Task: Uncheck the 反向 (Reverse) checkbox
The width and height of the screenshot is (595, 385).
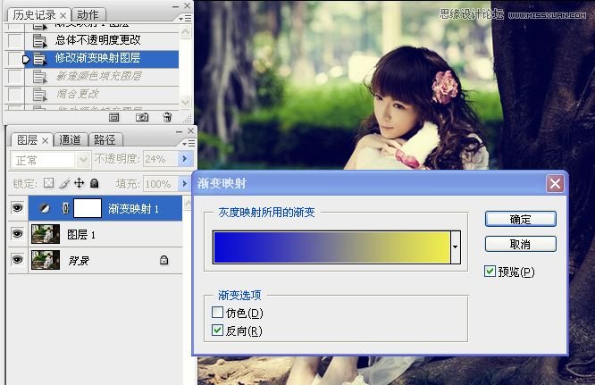Action: (218, 331)
